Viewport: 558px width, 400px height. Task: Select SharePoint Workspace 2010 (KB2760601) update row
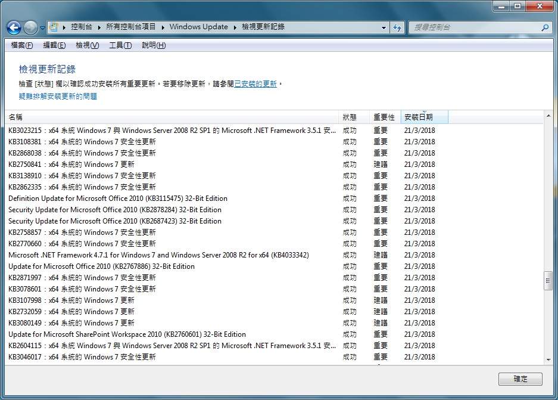point(274,334)
